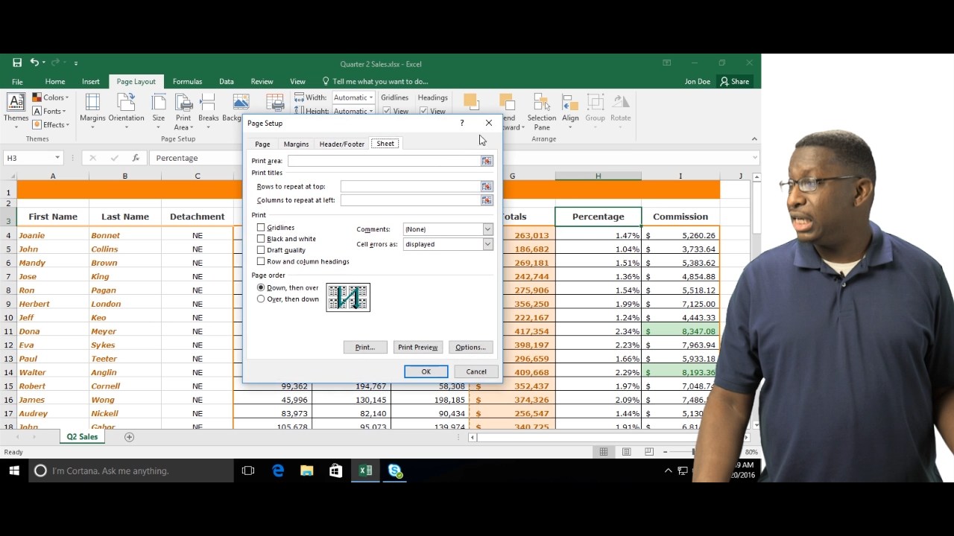Click range picker for Rows to repeat

(x=487, y=186)
